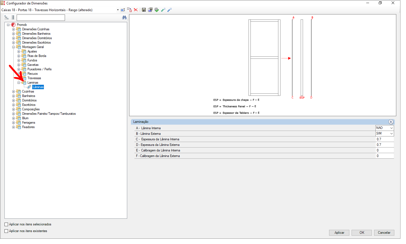This screenshot has height=244, width=406.
Task: Click the F - Calibragem da Lâmina Externa value field
Action: coord(385,156)
